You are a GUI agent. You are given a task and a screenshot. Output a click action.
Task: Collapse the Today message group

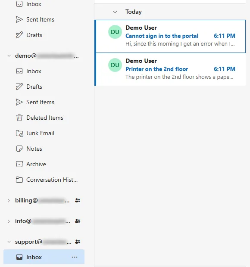tap(115, 12)
